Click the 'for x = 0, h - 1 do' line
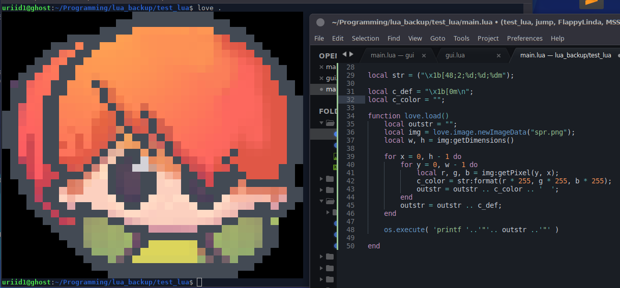Viewport: 620px width, 288px height. click(423, 156)
